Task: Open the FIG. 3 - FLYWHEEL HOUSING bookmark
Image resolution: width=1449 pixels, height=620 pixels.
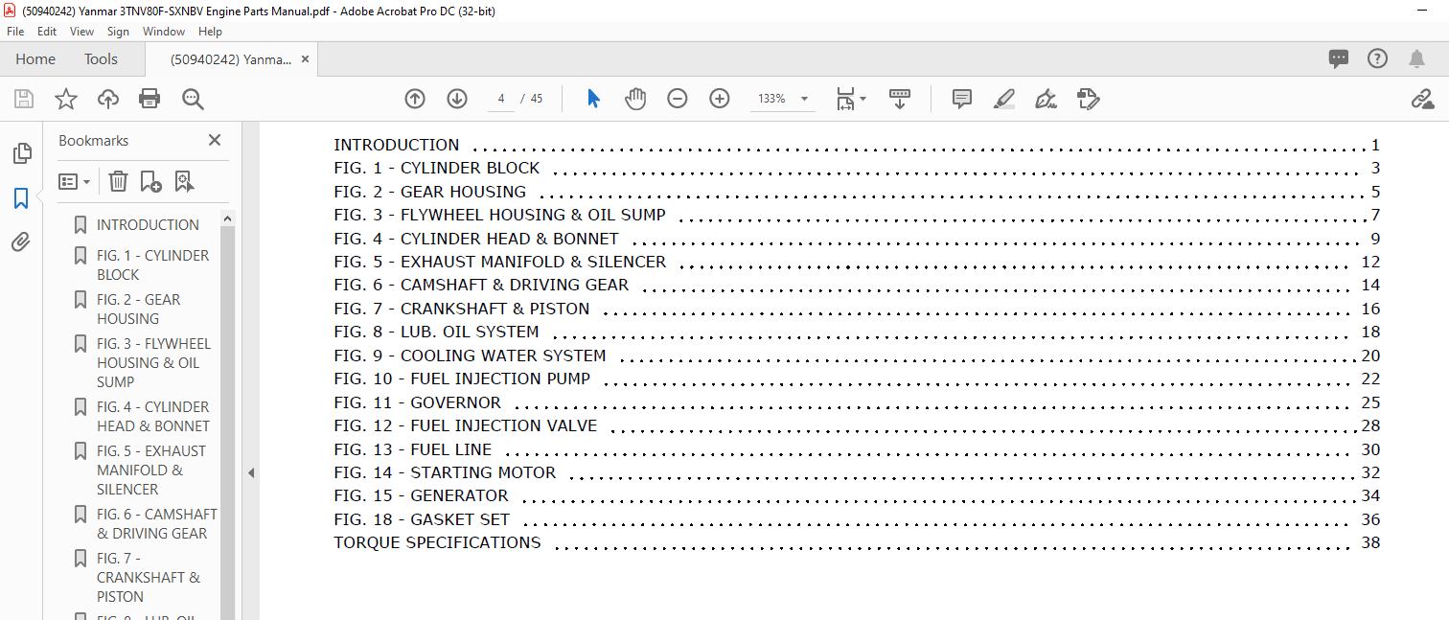Action: (153, 362)
